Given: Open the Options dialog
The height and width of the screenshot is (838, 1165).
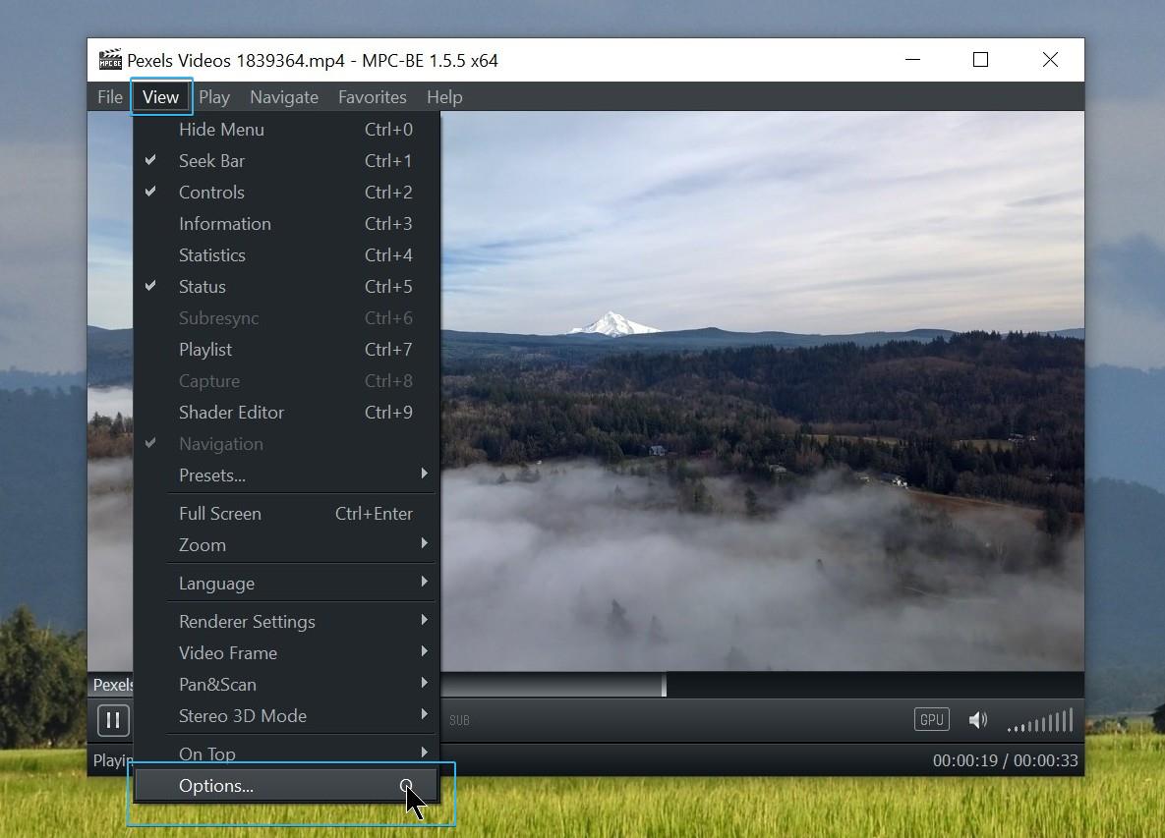Looking at the screenshot, I should pos(215,785).
